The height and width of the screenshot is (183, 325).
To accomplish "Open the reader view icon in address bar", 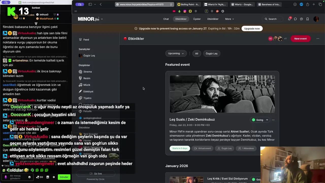I will pos(171,4).
